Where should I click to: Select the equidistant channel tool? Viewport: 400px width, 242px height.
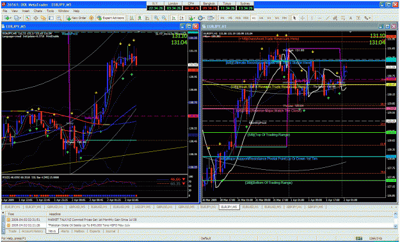tap(335, 18)
